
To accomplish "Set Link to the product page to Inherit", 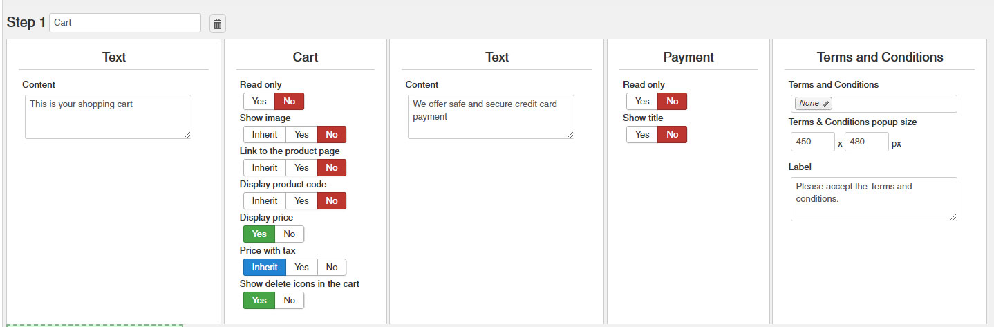I will pos(265,168).
